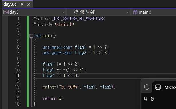The width and height of the screenshot is (176, 109).
Task: Click the flag1 |= statement on line 9
Action: (x=61, y=64)
